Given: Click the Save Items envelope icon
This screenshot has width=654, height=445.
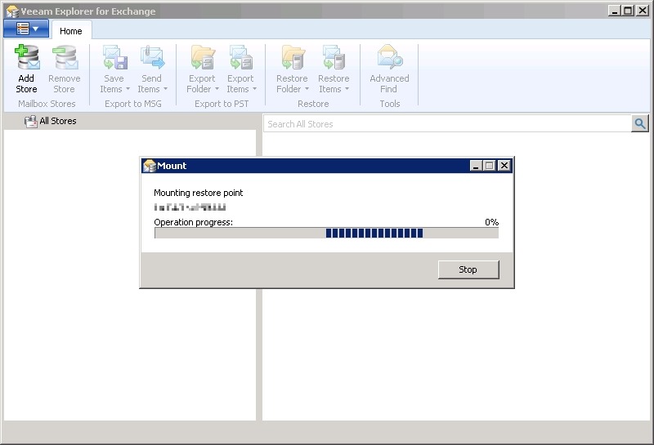Looking at the screenshot, I should point(115,57).
